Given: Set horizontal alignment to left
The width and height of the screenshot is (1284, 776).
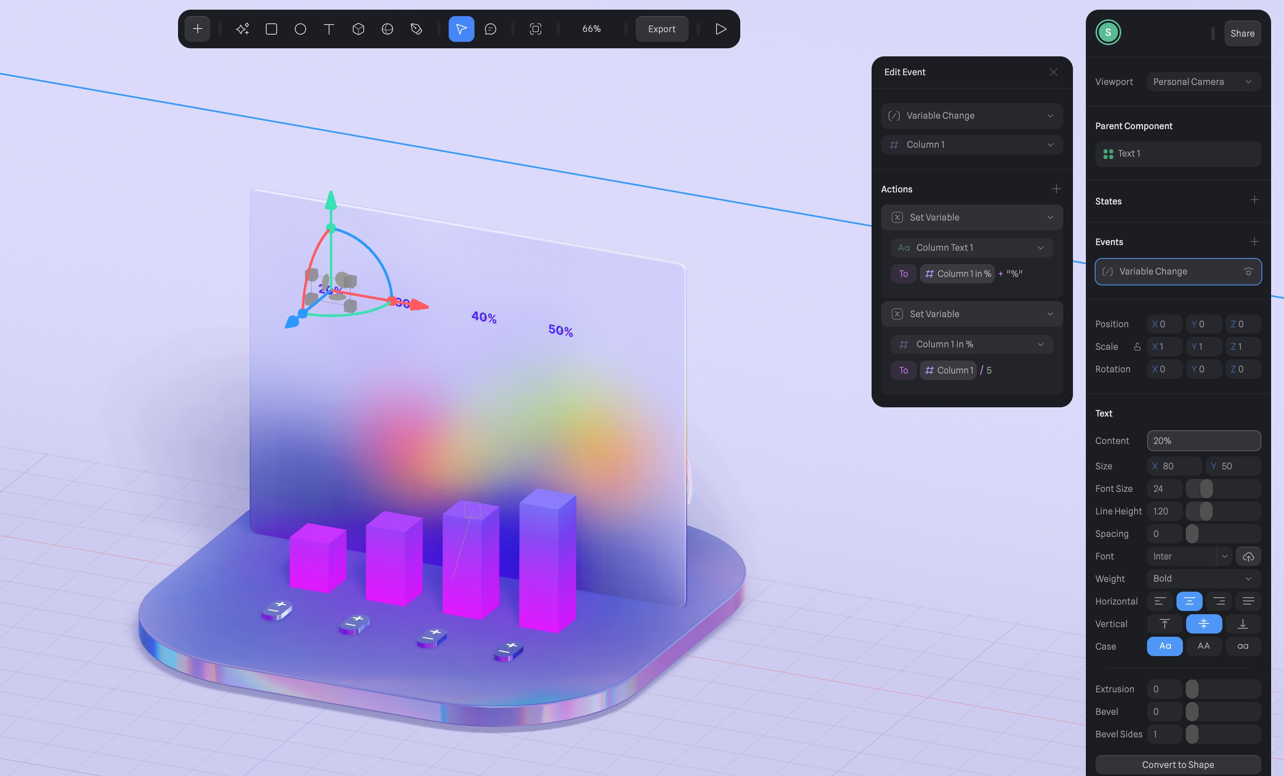Looking at the screenshot, I should point(1160,601).
